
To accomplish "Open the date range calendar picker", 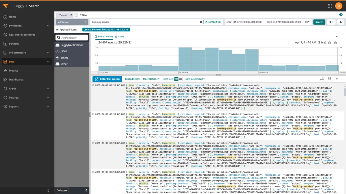I will (308, 22).
